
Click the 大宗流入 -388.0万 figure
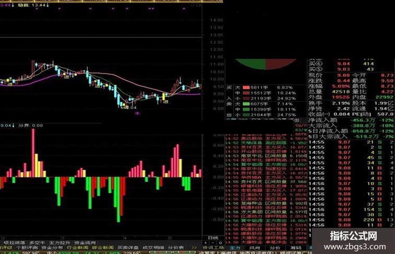(363, 126)
